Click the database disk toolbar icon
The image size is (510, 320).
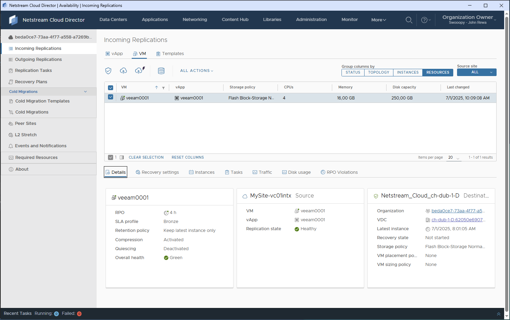(x=161, y=71)
